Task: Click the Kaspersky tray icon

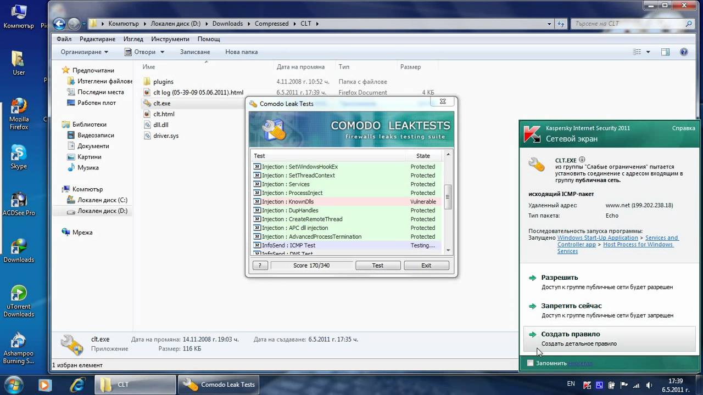Action: [587, 385]
